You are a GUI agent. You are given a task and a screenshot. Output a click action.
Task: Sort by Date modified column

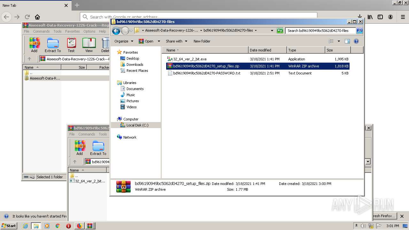(x=267, y=50)
